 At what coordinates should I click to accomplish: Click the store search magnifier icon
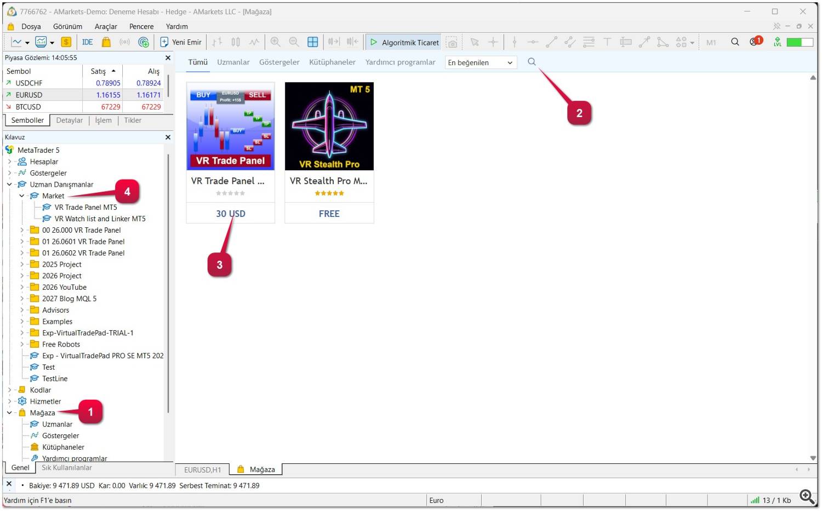pos(532,62)
